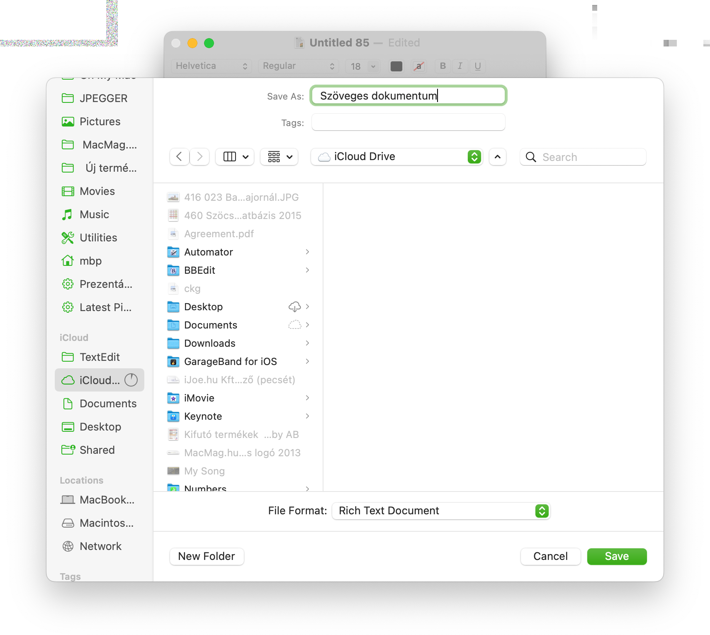Viewport: 710px width, 635px height.
Task: Select MacBook... under Locations
Action: [100, 500]
